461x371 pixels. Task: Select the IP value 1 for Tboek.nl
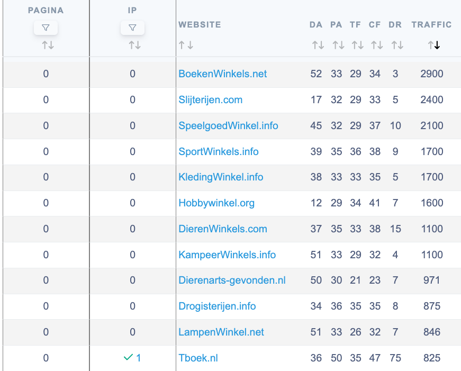(x=138, y=358)
